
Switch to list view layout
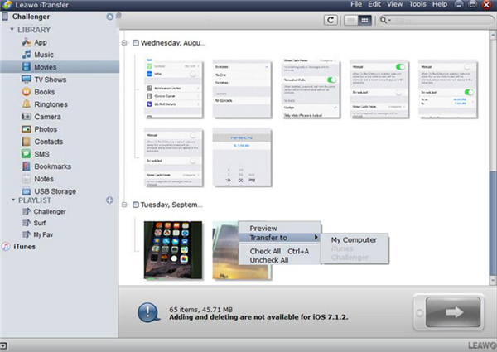(x=350, y=19)
